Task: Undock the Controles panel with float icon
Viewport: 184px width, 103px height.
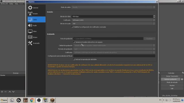Action: coord(183,73)
